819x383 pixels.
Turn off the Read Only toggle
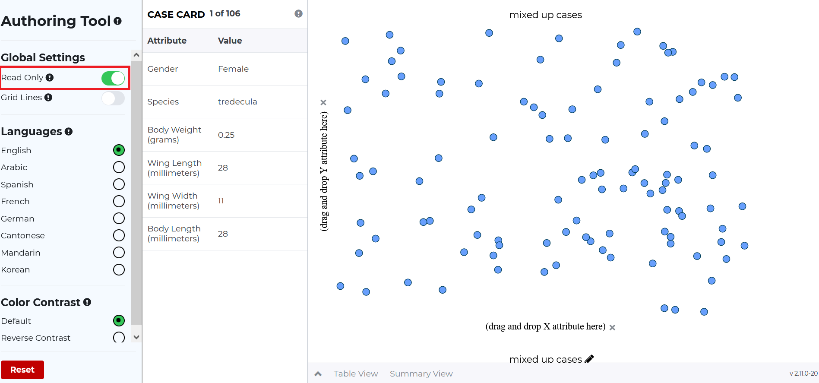113,78
